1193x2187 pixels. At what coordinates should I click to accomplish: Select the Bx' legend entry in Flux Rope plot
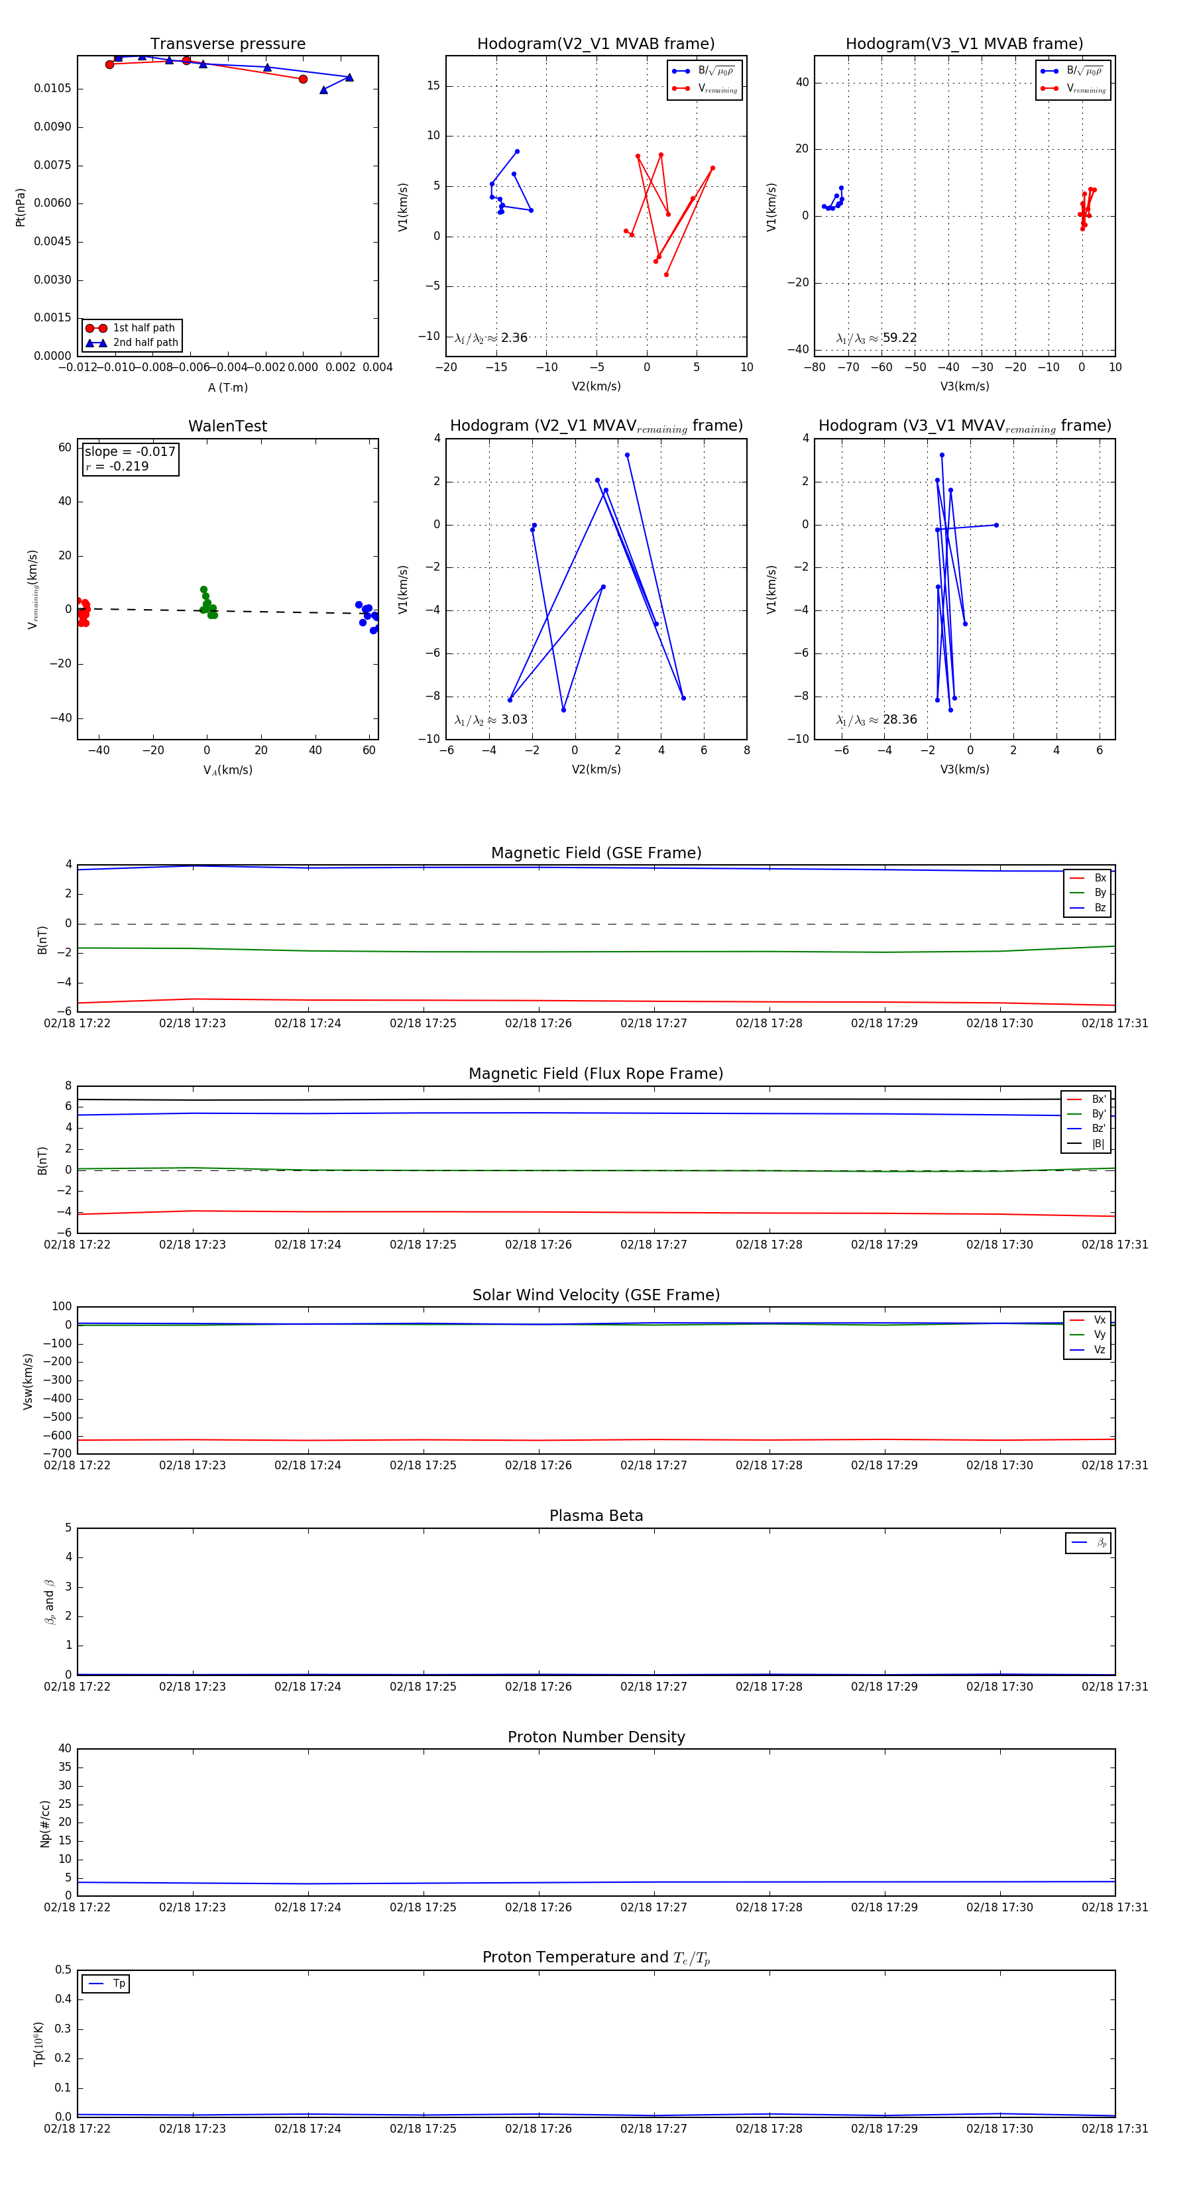(1086, 1099)
